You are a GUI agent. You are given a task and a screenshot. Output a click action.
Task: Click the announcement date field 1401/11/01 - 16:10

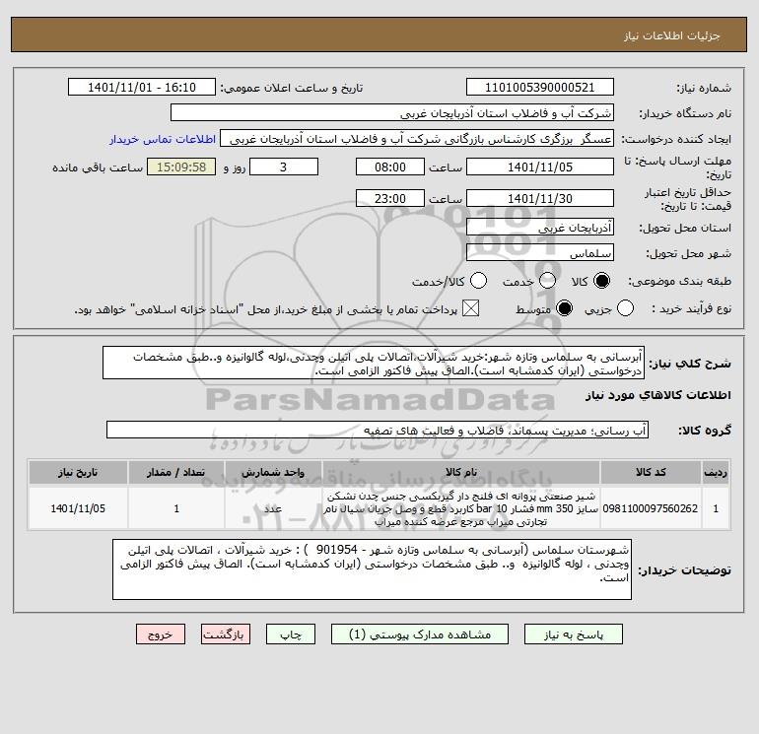point(142,87)
